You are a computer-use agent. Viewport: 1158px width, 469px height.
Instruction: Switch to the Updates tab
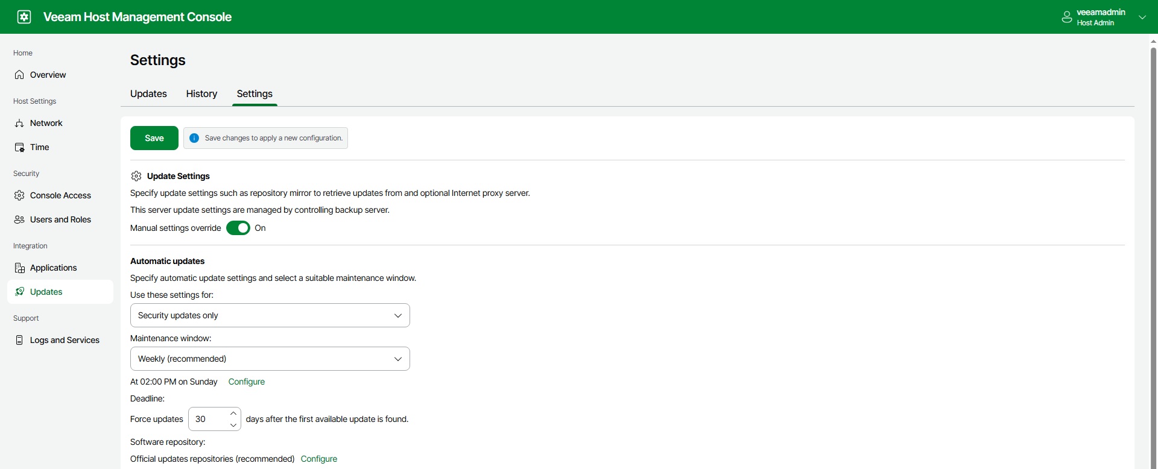[x=148, y=93]
